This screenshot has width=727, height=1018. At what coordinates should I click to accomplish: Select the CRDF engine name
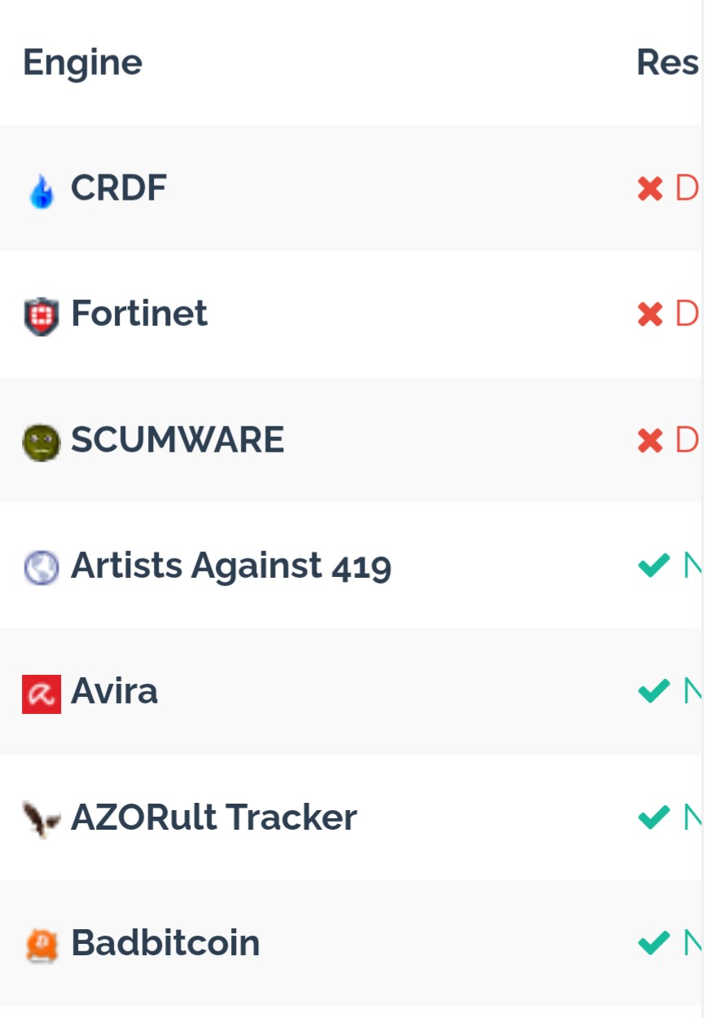[x=119, y=188]
